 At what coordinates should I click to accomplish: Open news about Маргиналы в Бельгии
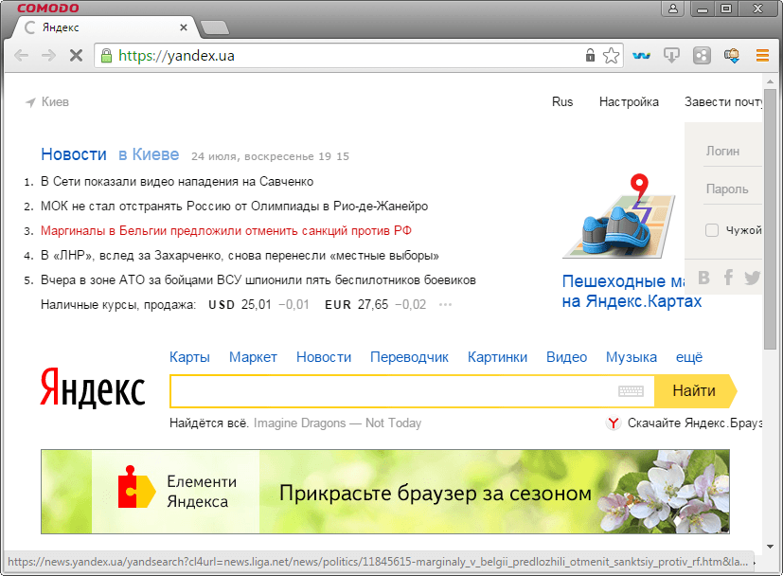point(226,231)
